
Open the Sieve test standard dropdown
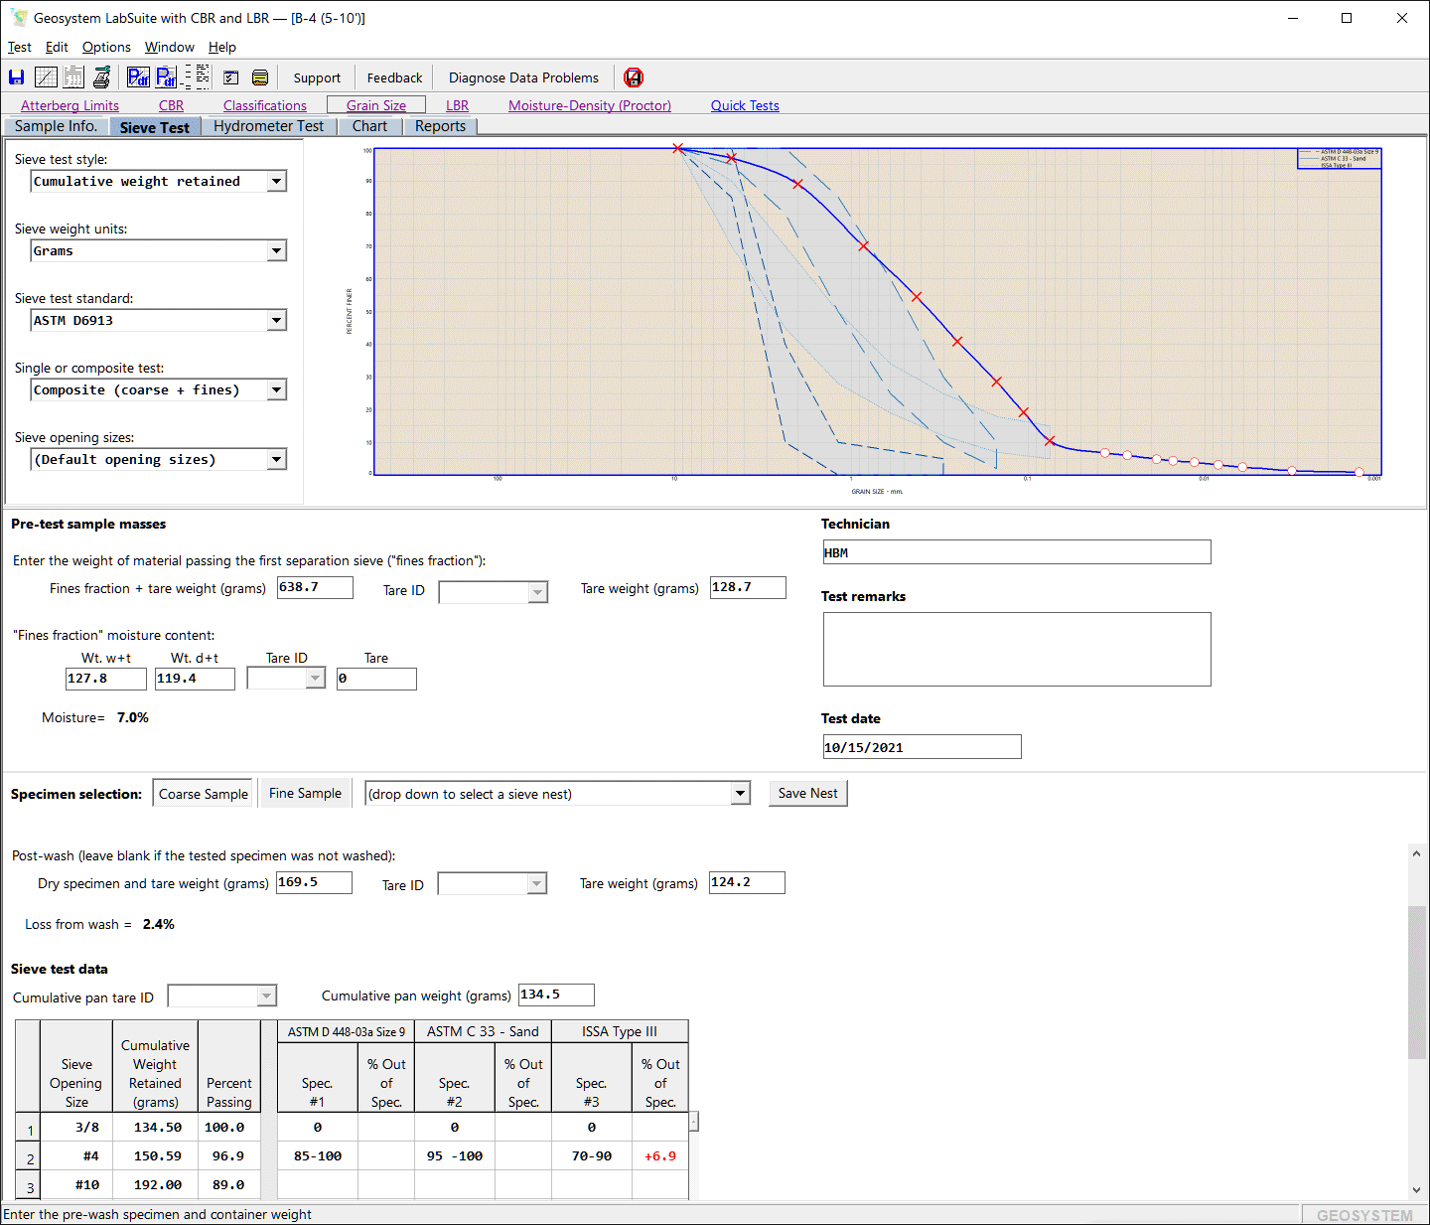coord(277,321)
